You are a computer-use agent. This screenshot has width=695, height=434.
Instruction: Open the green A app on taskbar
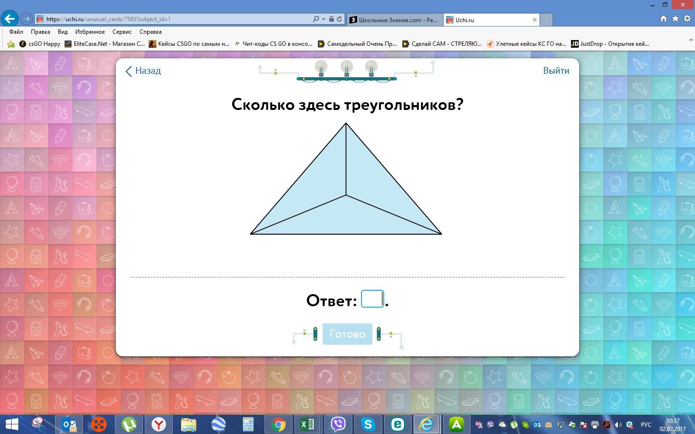[x=456, y=424]
